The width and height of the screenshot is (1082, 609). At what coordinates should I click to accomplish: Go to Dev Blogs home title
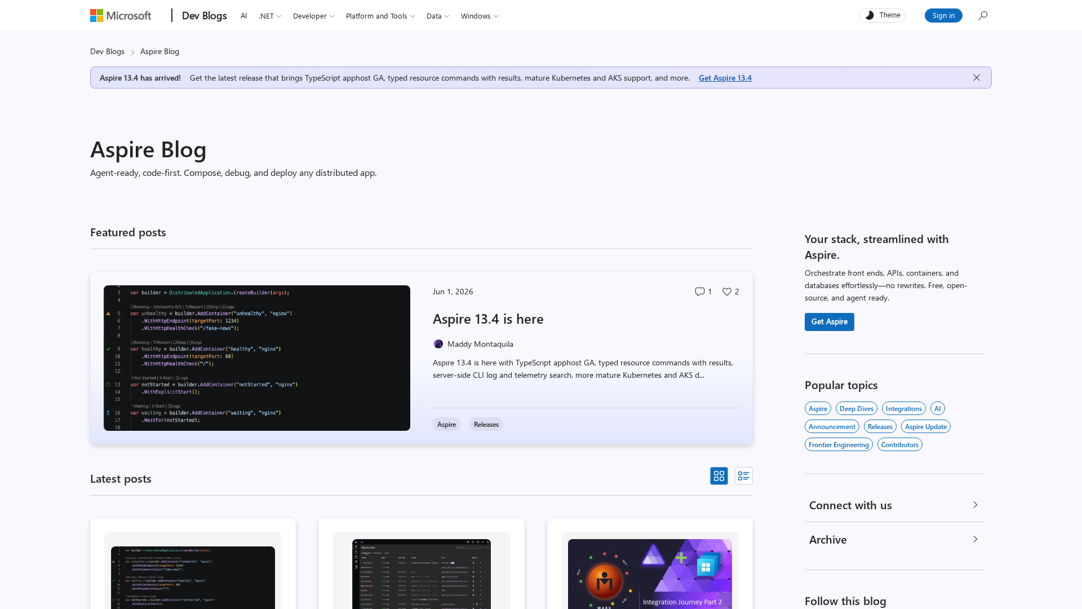coord(204,16)
